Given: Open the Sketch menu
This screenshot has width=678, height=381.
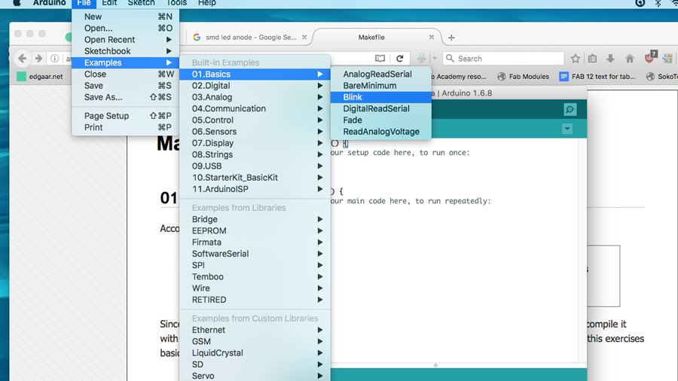Looking at the screenshot, I should 142,2.
